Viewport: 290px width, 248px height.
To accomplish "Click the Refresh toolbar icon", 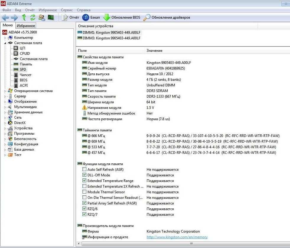I will tap(33, 17).
